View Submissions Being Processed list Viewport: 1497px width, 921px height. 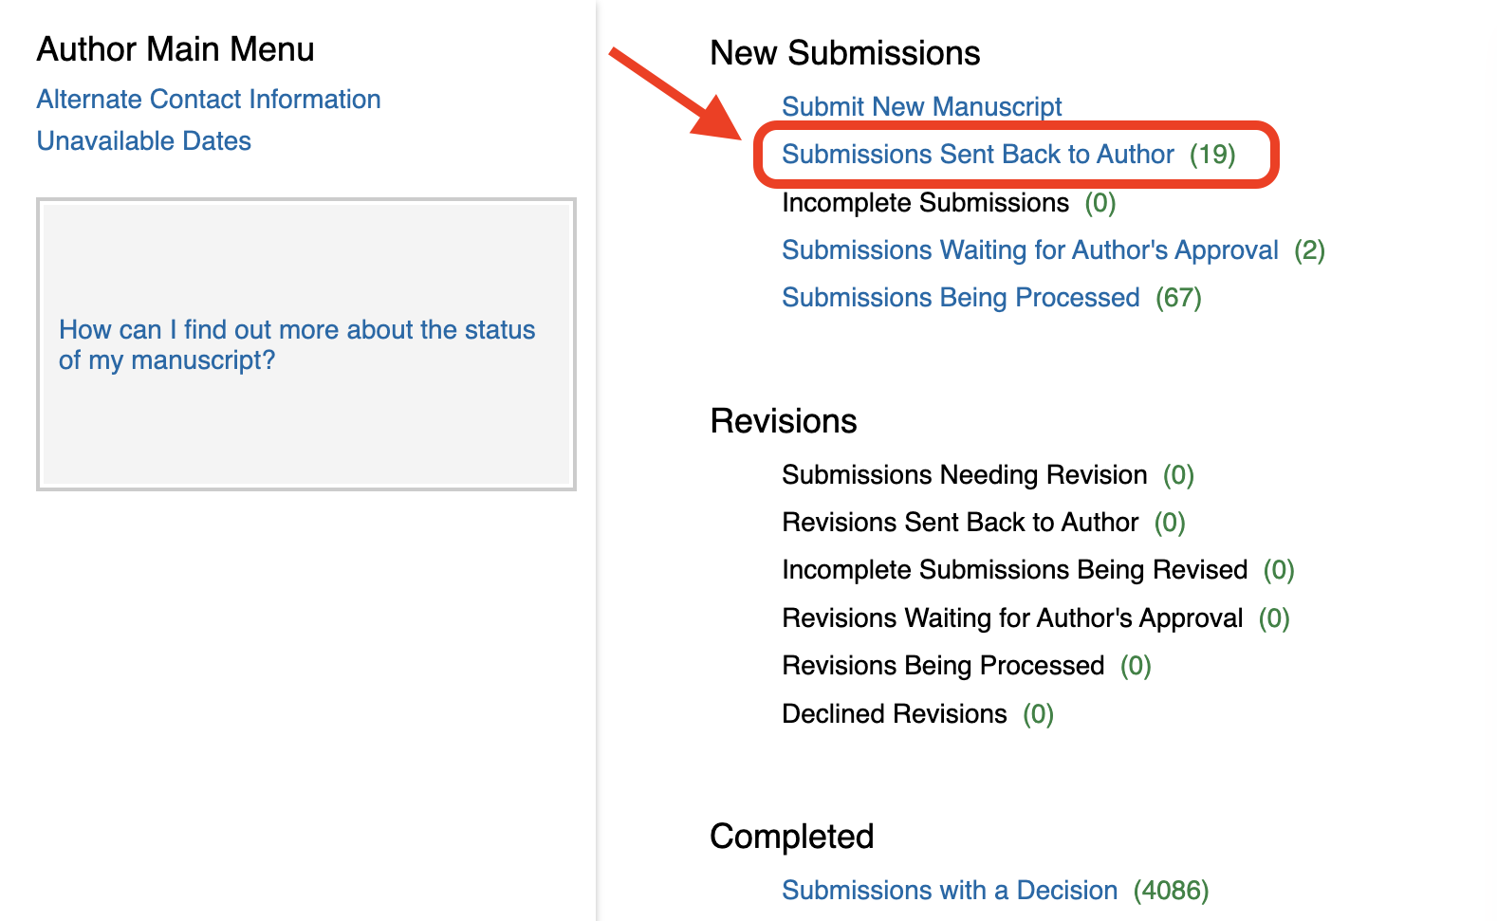(x=960, y=298)
